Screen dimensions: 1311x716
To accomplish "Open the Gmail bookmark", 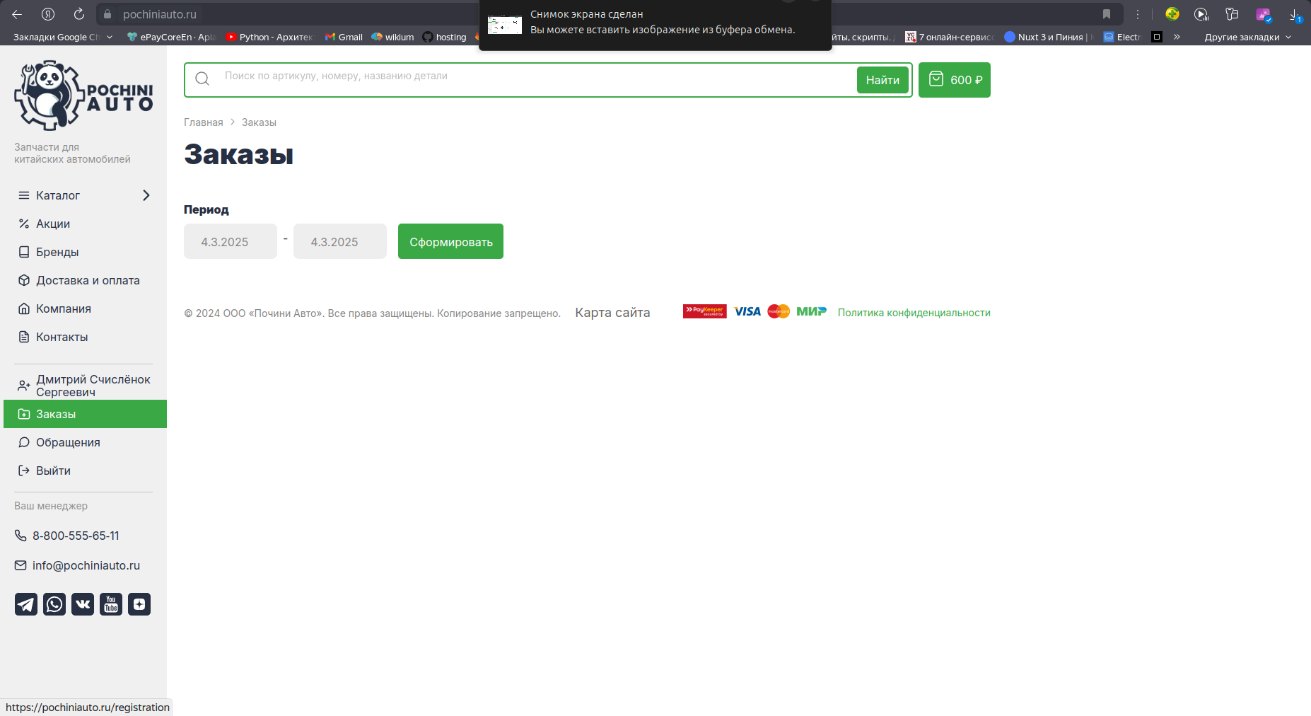I will pyautogui.click(x=344, y=37).
